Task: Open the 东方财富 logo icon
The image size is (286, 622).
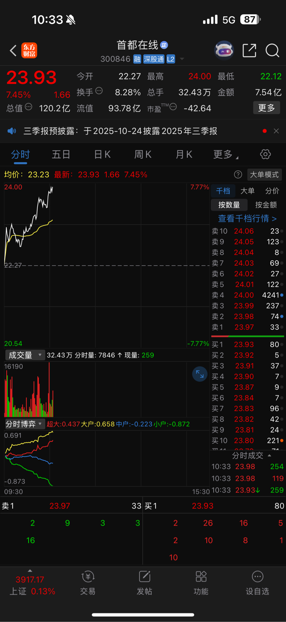Action: pos(29,50)
